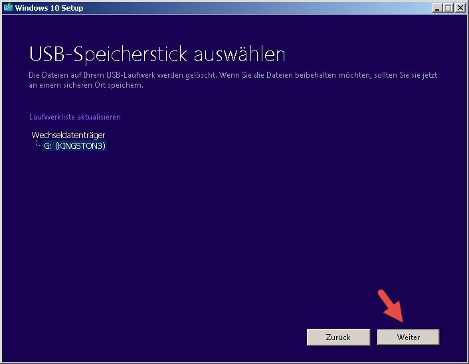Click the text "an einem sicheren Ort speichern"
This screenshot has height=364, width=469.
click(86, 85)
